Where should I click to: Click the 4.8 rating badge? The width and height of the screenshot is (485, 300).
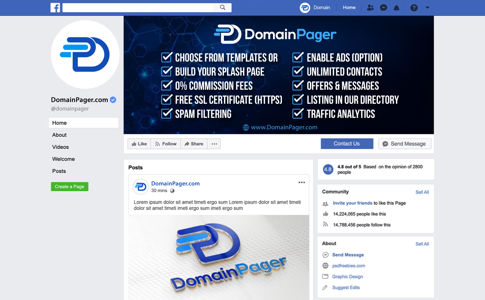[328, 169]
